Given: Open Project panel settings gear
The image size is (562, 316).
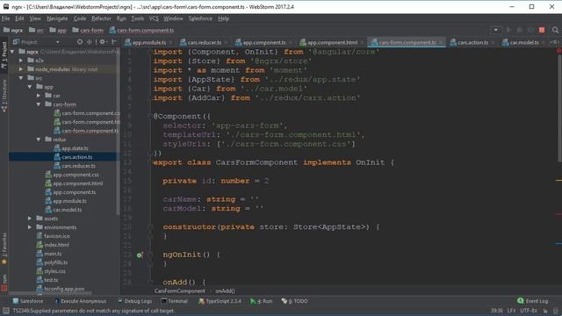Looking at the screenshot, I should pyautogui.click(x=103, y=42).
